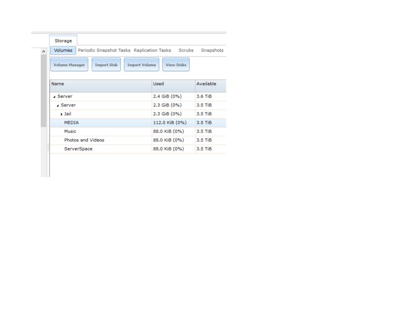This screenshot has width=402, height=310.
Task: Open the Storage tab
Action: (x=63, y=40)
